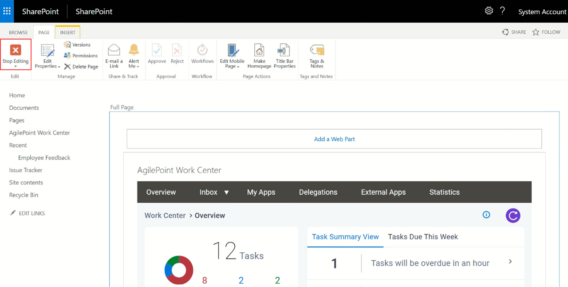
Task: Open Documents in the left navigation
Action: (x=24, y=108)
